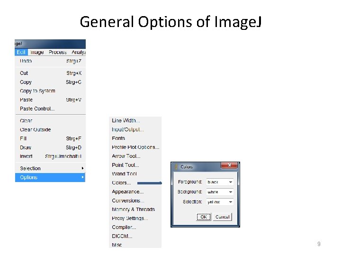This screenshot has width=341, height=256.
Task: Choose Memory & Threads entry
Action: (x=135, y=210)
